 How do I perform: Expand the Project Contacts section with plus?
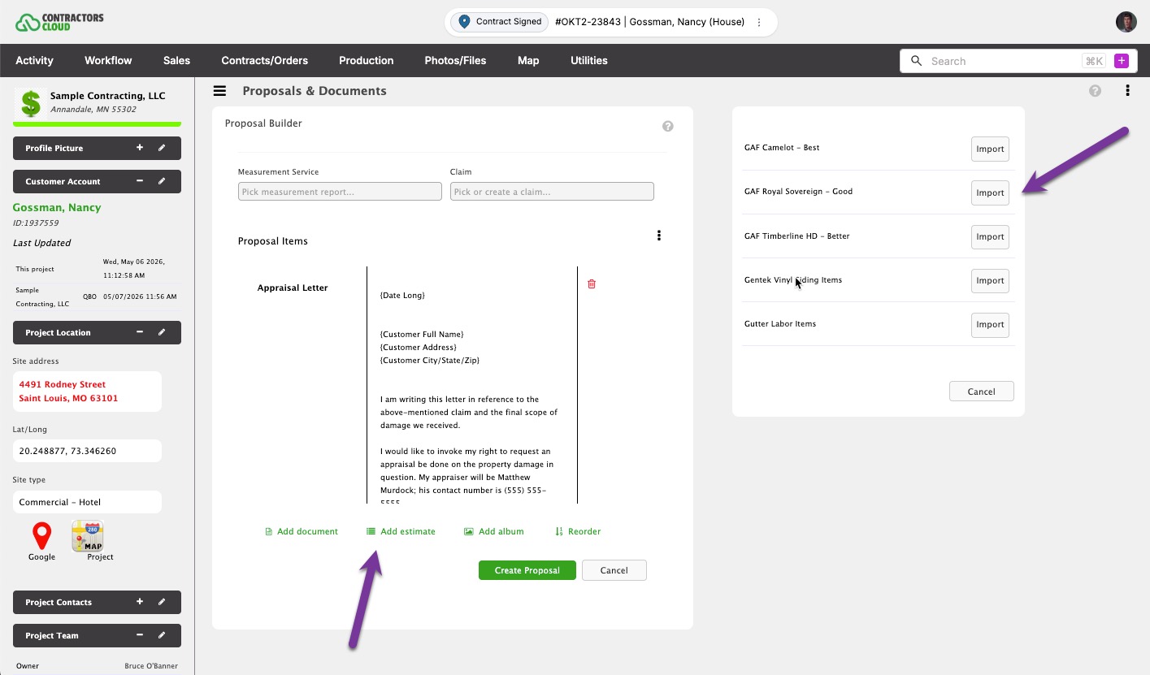[x=140, y=602]
